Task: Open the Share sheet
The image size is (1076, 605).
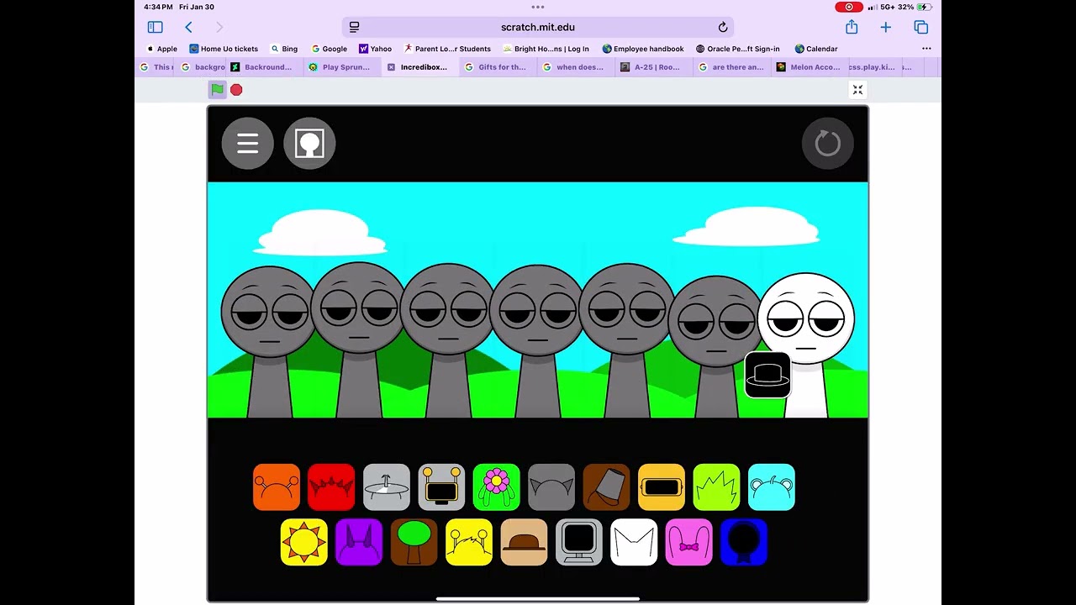Action: pyautogui.click(x=852, y=27)
